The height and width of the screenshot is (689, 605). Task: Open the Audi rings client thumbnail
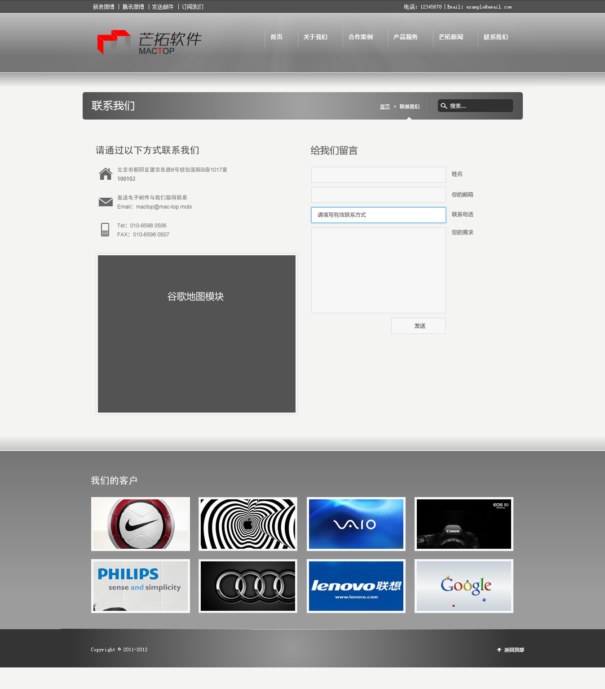coord(248,586)
